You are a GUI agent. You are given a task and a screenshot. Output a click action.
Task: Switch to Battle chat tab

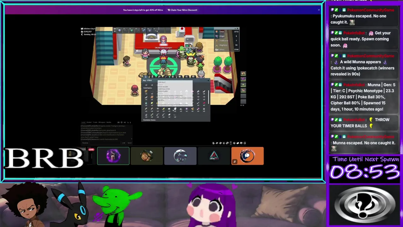pos(109,122)
